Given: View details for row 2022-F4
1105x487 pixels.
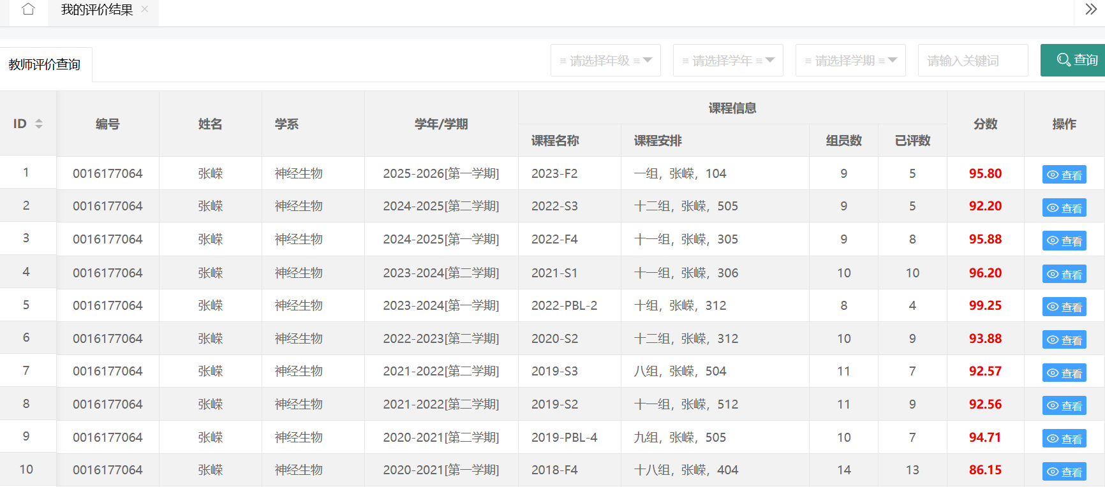Looking at the screenshot, I should tap(1064, 241).
